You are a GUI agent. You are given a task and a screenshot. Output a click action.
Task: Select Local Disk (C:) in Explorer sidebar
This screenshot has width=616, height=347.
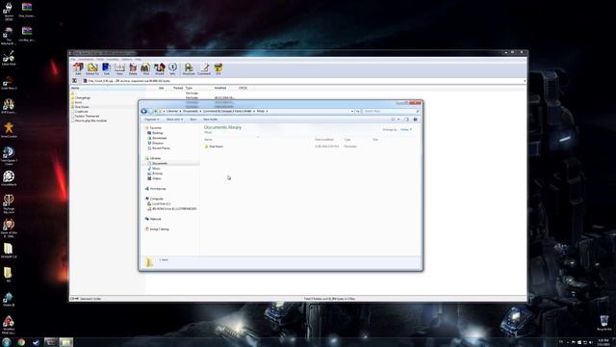(161, 203)
